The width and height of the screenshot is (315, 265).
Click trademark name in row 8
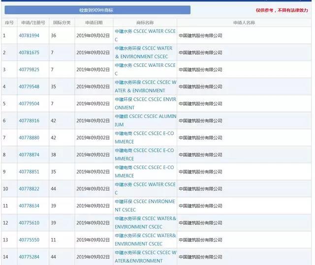pos(145,154)
